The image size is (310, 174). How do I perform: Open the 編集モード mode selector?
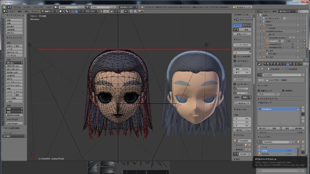(49, 11)
